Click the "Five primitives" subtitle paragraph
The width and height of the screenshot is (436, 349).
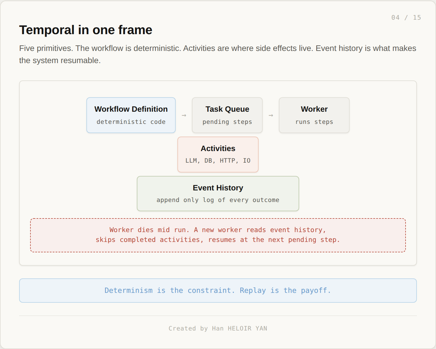218,54
